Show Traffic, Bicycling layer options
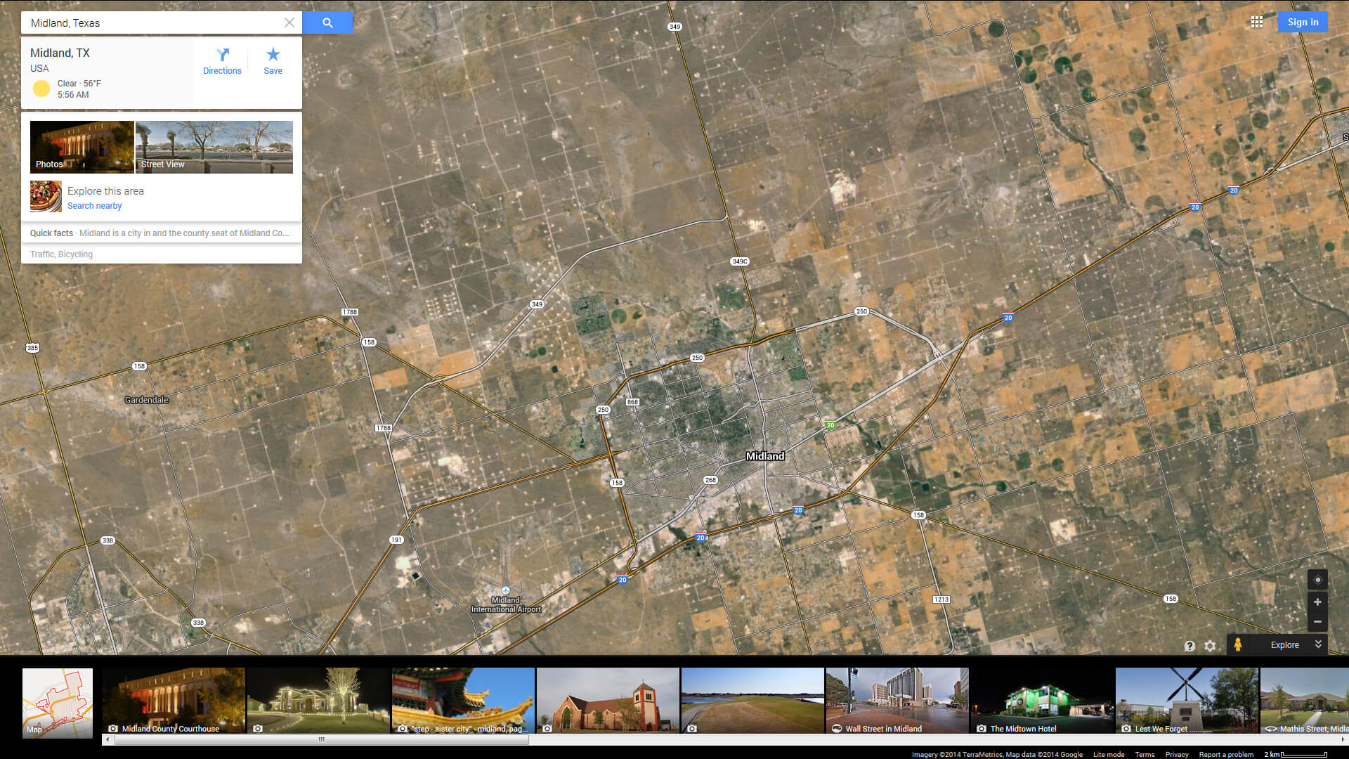The height and width of the screenshot is (759, 1349). 61,254
